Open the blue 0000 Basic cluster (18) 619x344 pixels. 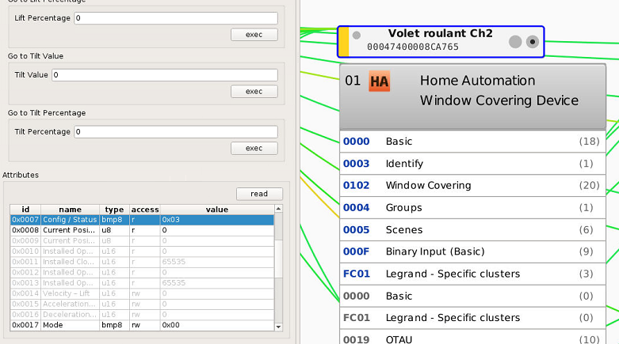click(472, 142)
